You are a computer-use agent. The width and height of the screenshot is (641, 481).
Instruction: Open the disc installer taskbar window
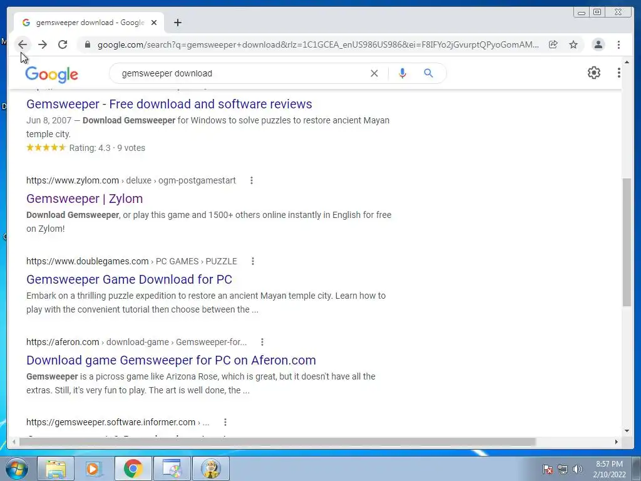172,468
